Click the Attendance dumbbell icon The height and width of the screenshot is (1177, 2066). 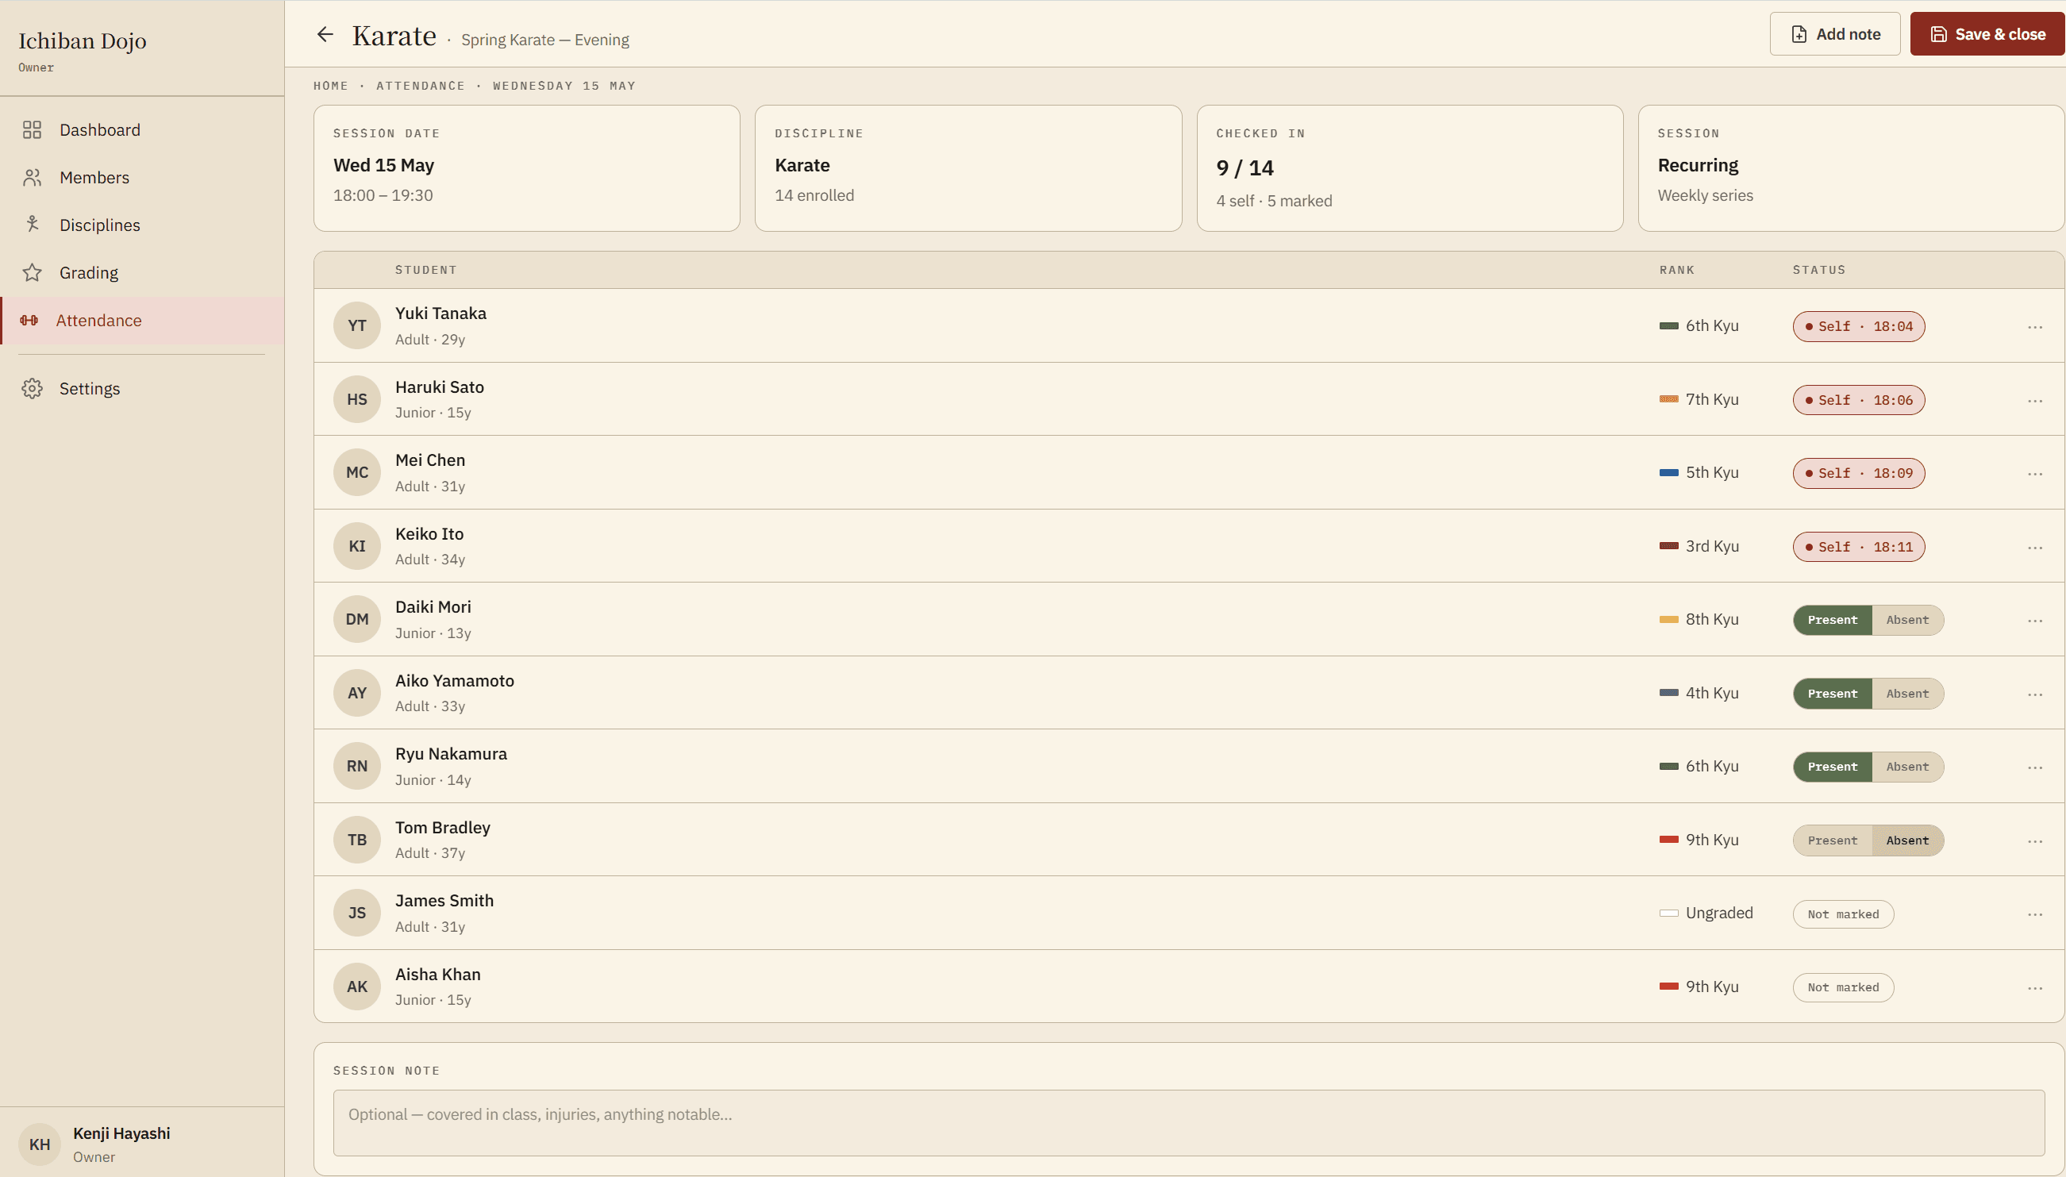tap(29, 320)
